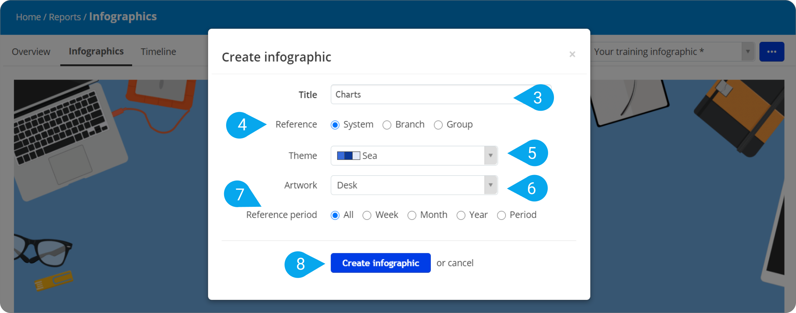Image resolution: width=796 pixels, height=313 pixels.
Task: Choose the Week reference period
Action: tap(367, 215)
